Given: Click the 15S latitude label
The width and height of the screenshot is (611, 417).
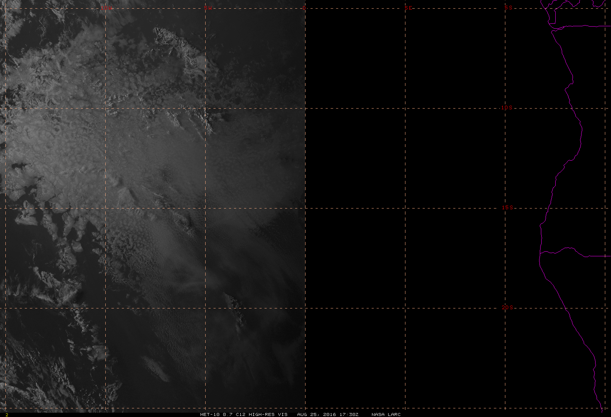Looking at the screenshot, I should pyautogui.click(x=507, y=207).
